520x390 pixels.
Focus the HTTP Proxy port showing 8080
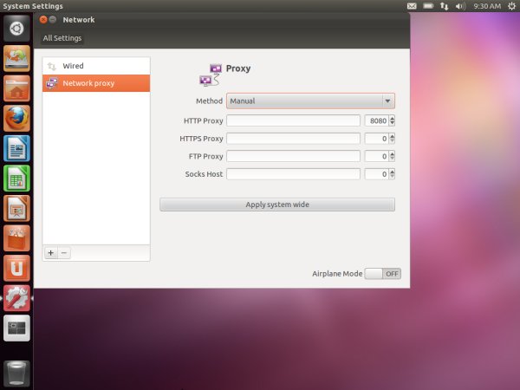click(376, 120)
